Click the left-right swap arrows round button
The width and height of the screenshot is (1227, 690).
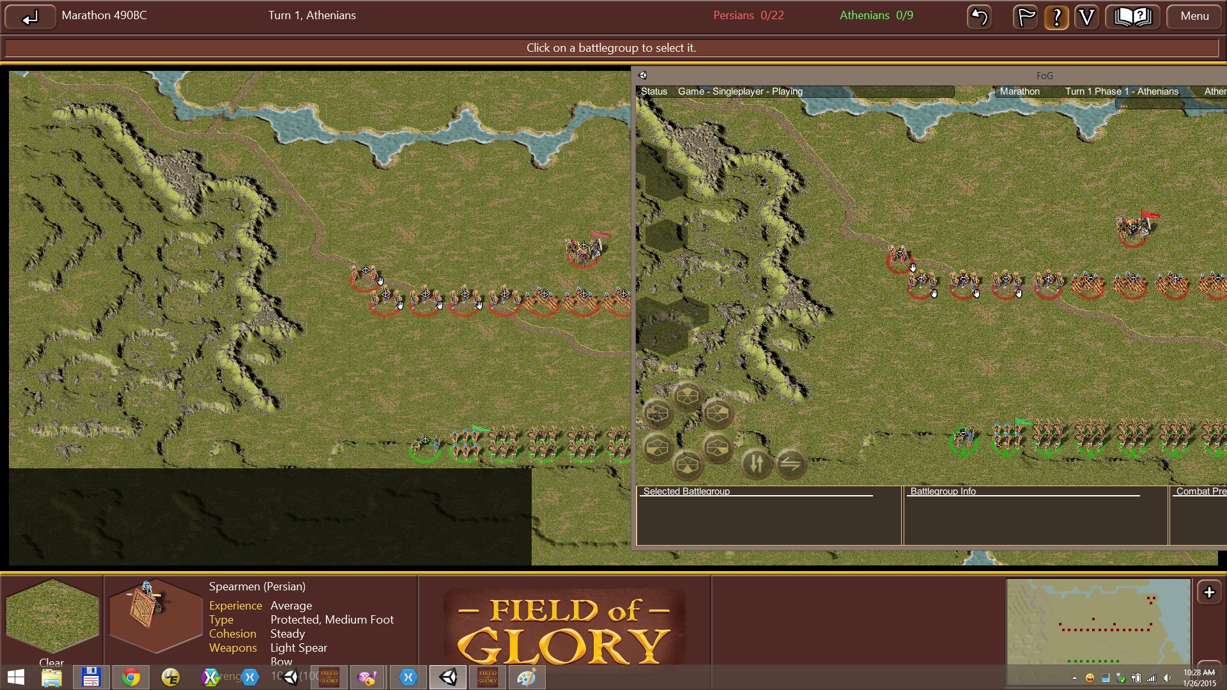(791, 463)
